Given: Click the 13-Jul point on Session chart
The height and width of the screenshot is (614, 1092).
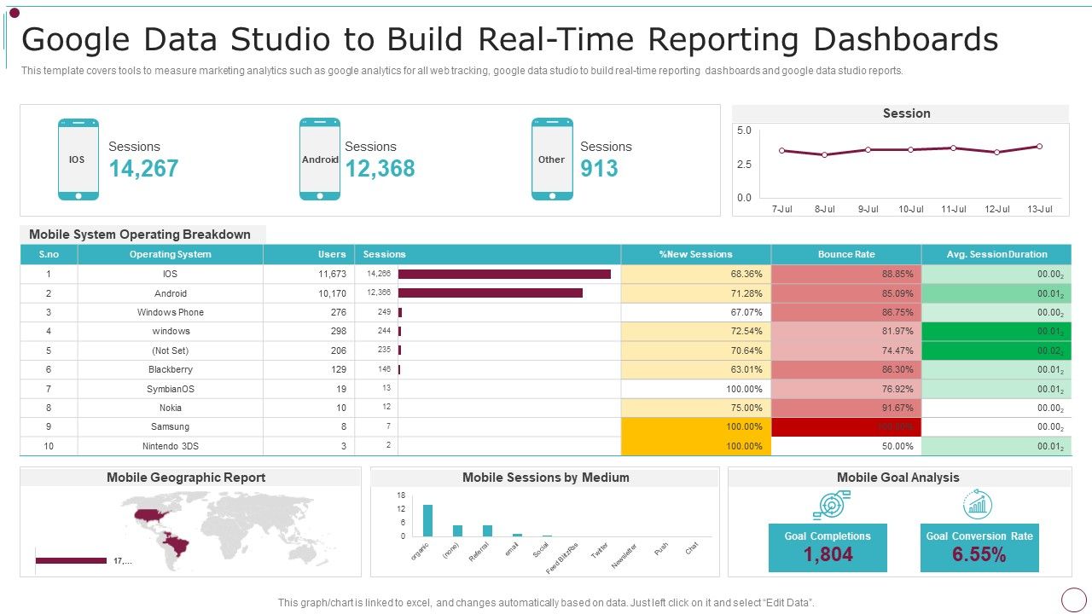Looking at the screenshot, I should (x=1040, y=146).
